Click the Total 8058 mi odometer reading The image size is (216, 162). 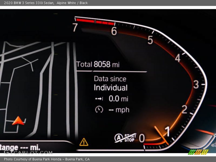[x=98, y=64]
